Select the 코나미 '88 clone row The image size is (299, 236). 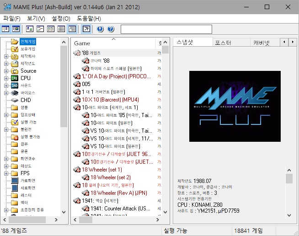tap(117, 61)
